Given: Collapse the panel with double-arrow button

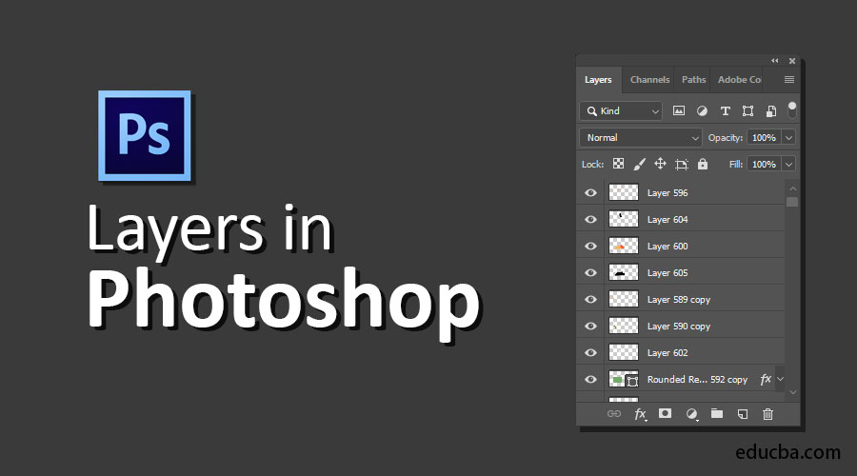Looking at the screenshot, I should pyautogui.click(x=775, y=61).
